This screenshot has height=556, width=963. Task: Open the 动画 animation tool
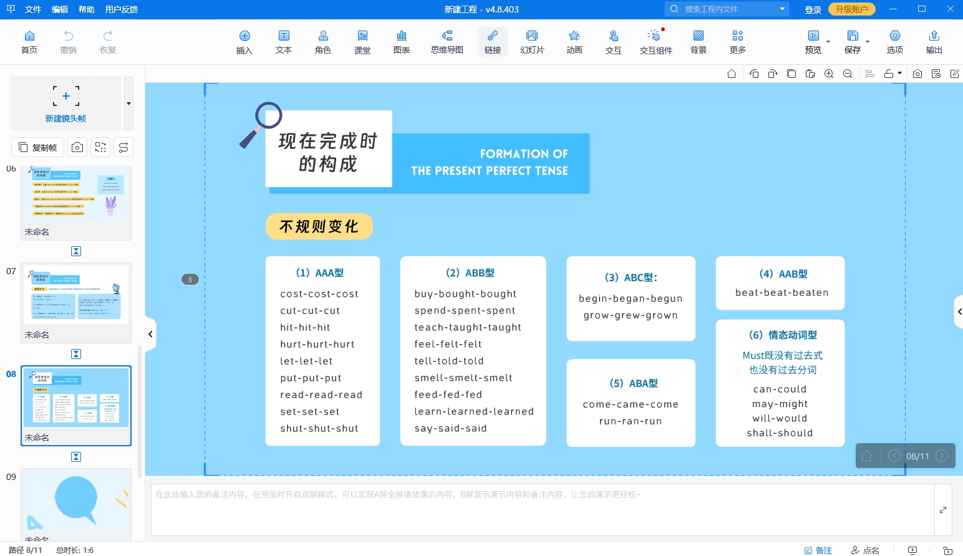pos(574,42)
